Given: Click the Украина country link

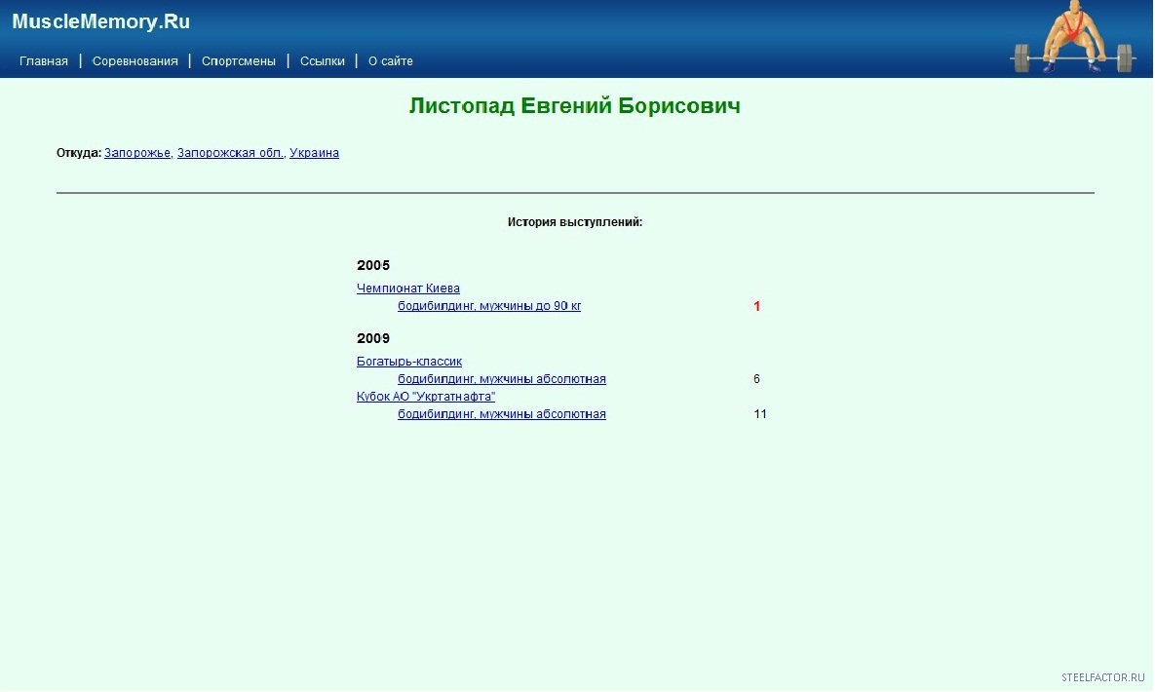Looking at the screenshot, I should (x=314, y=153).
